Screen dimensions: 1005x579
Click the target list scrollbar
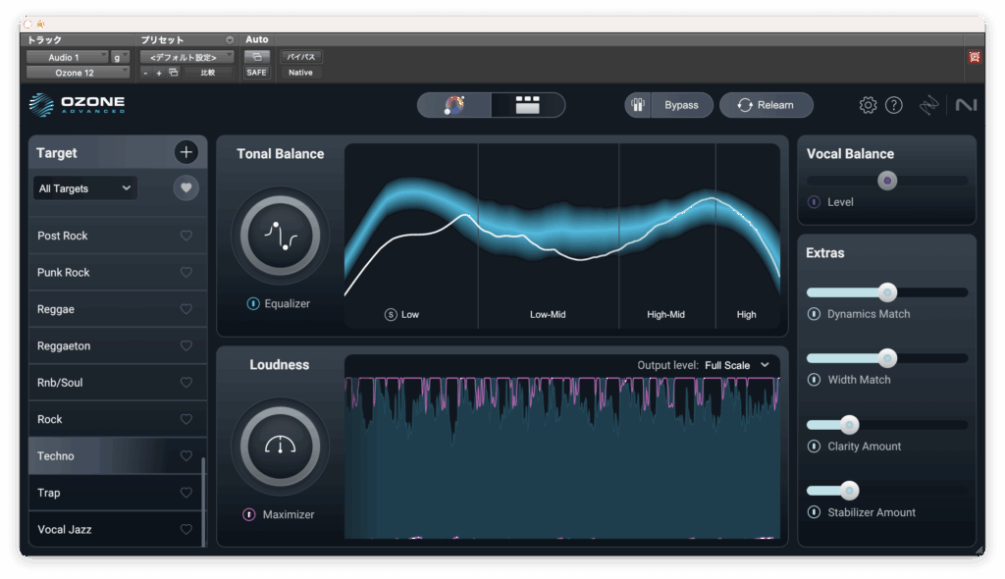pyautogui.click(x=204, y=500)
